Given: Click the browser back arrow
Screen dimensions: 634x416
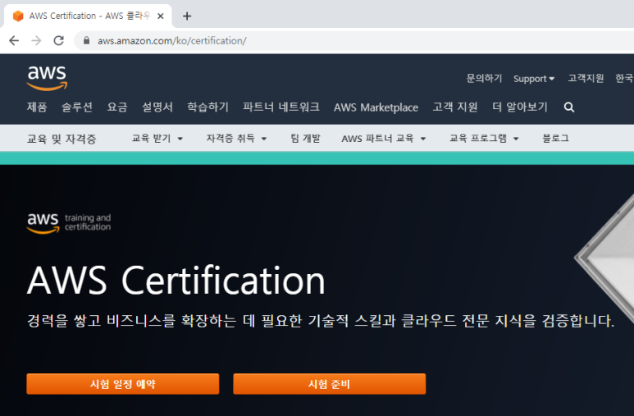Looking at the screenshot, I should coord(14,40).
